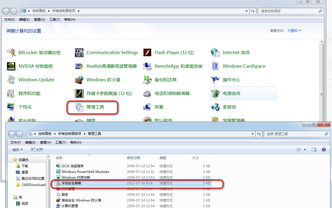
Task: Click 控制面板 breadcrumb in top window
Action: 39,11
